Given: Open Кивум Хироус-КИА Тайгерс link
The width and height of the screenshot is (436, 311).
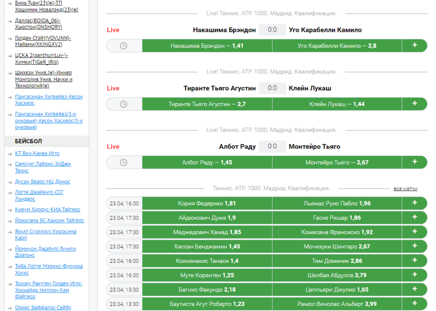Looking at the screenshot, I should coord(48,210).
